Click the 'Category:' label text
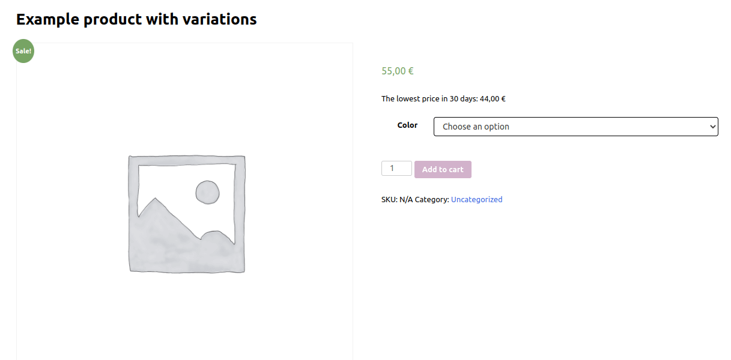The width and height of the screenshot is (731, 360). 432,199
